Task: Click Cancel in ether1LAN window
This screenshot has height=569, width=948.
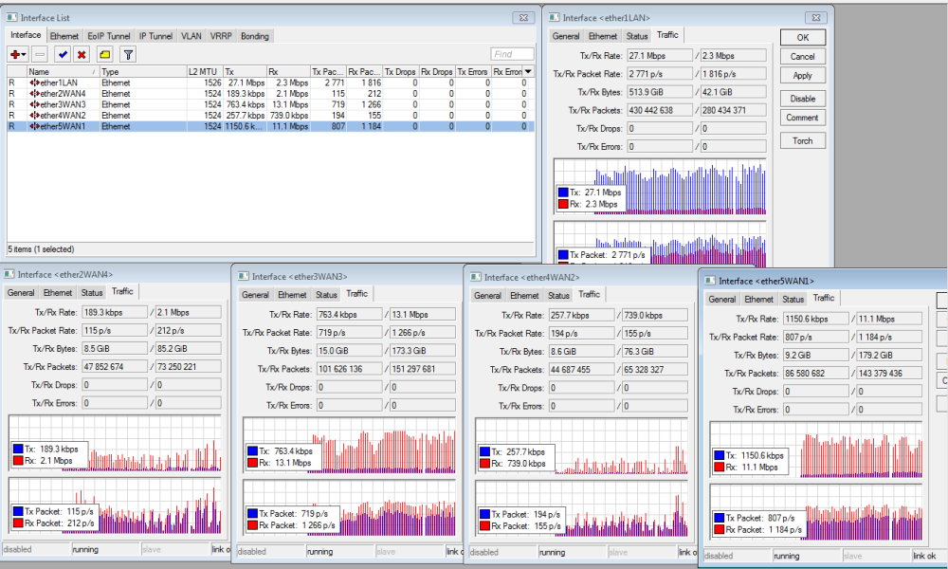Action: [x=802, y=56]
